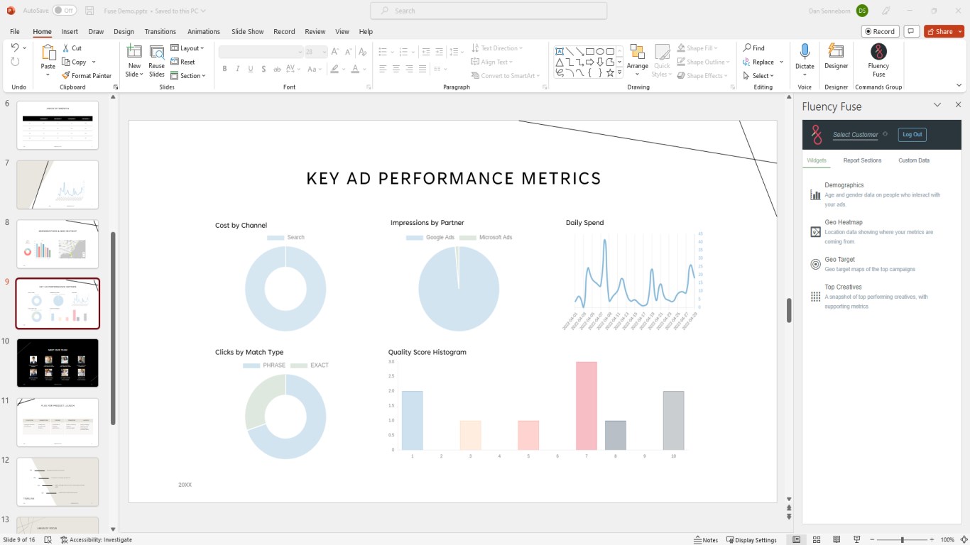Open the Comments icon near Share
Screen dimensions: 970x545
click(x=911, y=31)
